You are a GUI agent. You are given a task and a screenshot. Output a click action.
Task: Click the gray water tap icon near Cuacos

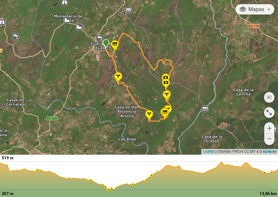coord(100,38)
